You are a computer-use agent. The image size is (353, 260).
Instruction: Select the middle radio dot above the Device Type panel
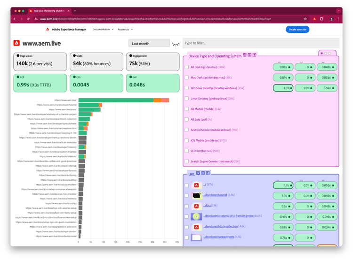(x=326, y=53)
